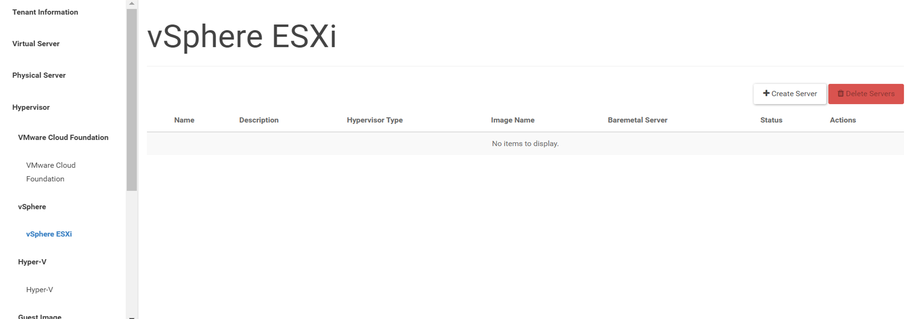Sort by Baremetal Server column header
The height and width of the screenshot is (319, 911).
coord(637,120)
